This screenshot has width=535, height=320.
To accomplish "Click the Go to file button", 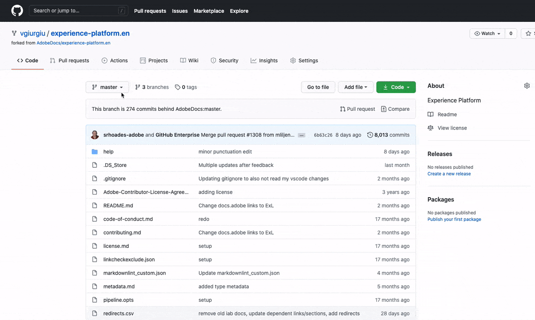I will pyautogui.click(x=318, y=87).
